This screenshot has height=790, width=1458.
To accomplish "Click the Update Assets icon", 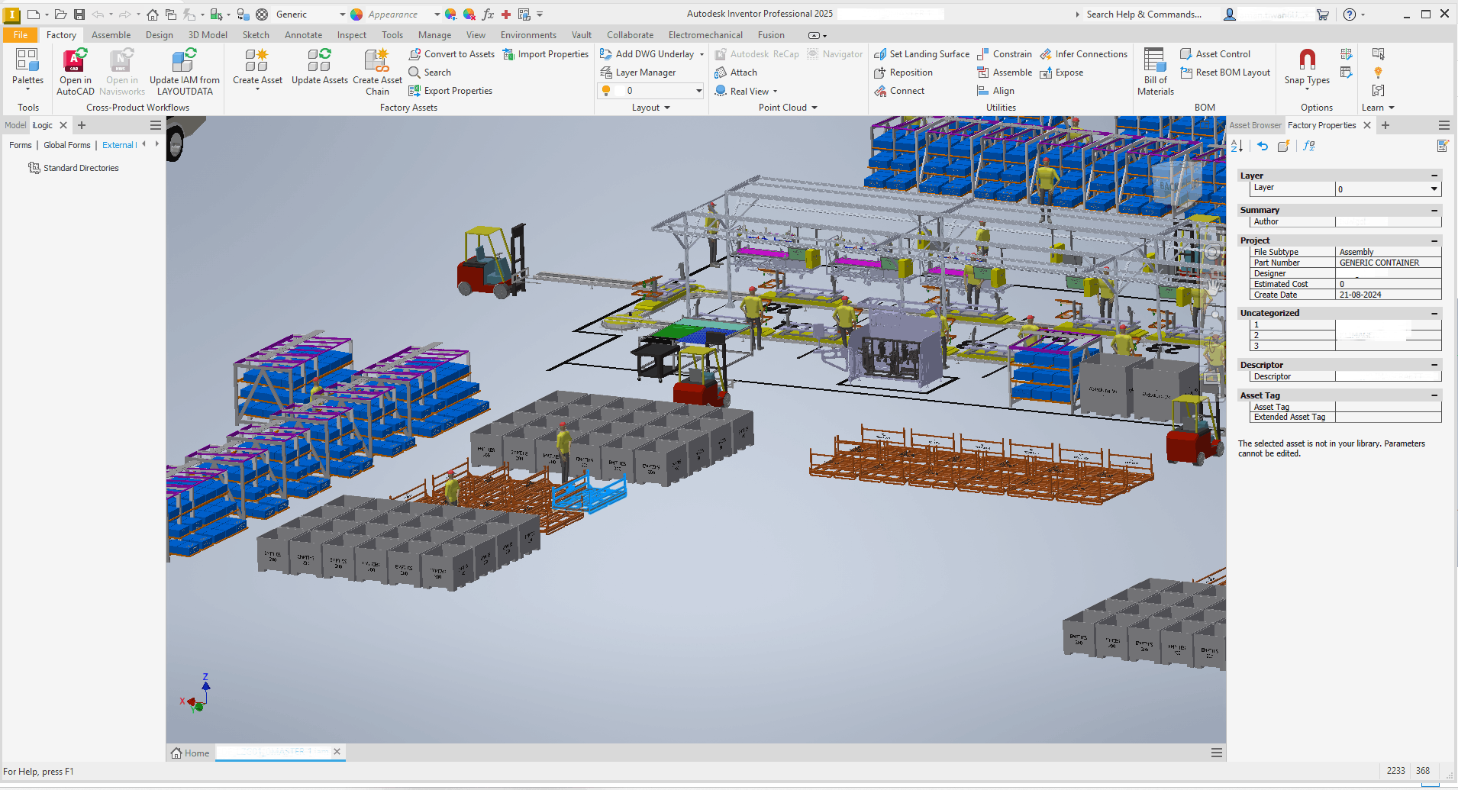I will (x=319, y=61).
